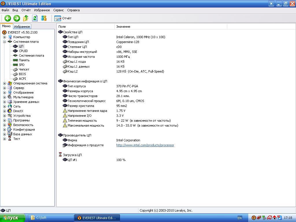Viewport: 296px width, 222px height.
Task: Expand the Отображение tree node
Action: click(x=4, y=92)
